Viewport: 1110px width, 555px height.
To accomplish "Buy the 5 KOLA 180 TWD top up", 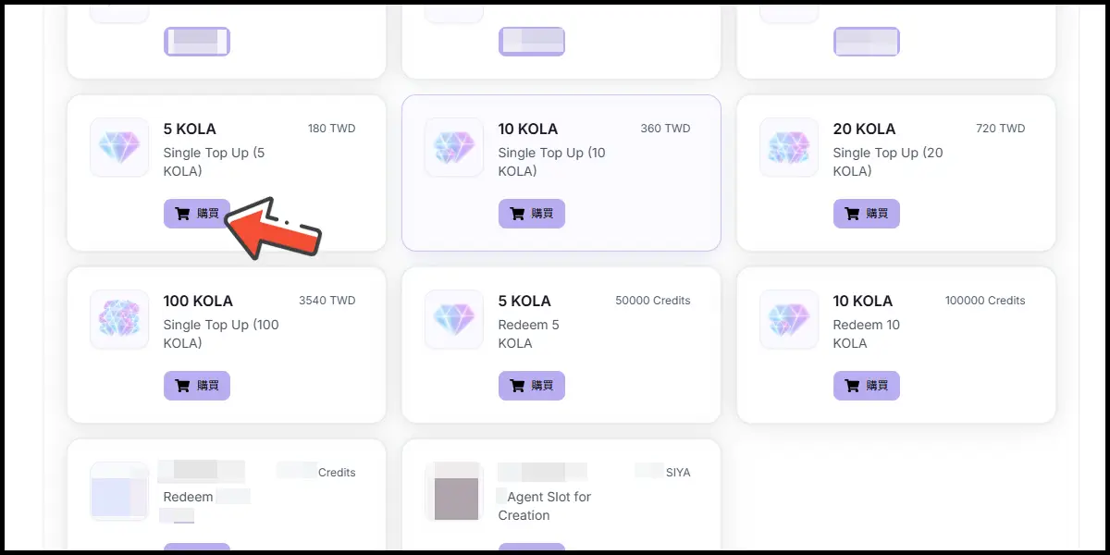I will pyautogui.click(x=197, y=214).
